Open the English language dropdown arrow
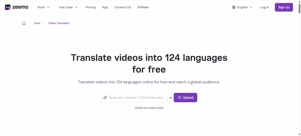Image resolution: width=301 pixels, height=136 pixels. pyautogui.click(x=251, y=7)
